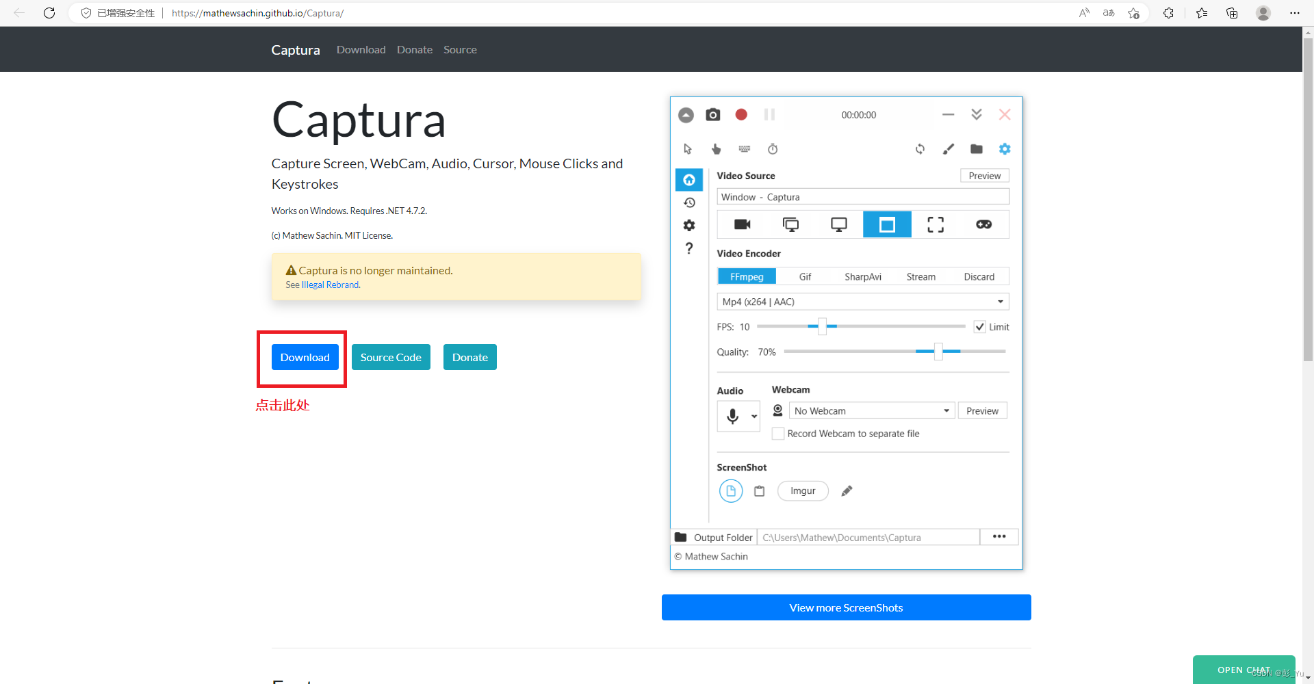The height and width of the screenshot is (684, 1314).
Task: Select the Home sidebar icon
Action: 689,180
